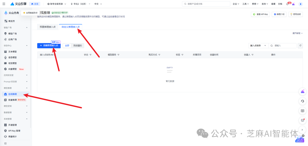
Task: Collapse the 系统管理 sidebar section
Action: point(27,119)
